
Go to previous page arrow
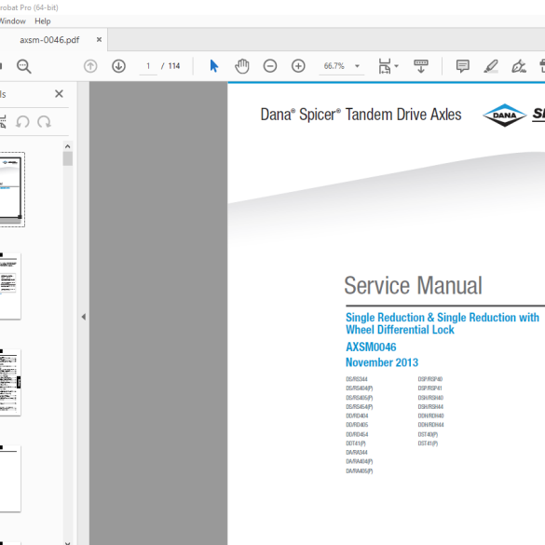point(90,66)
